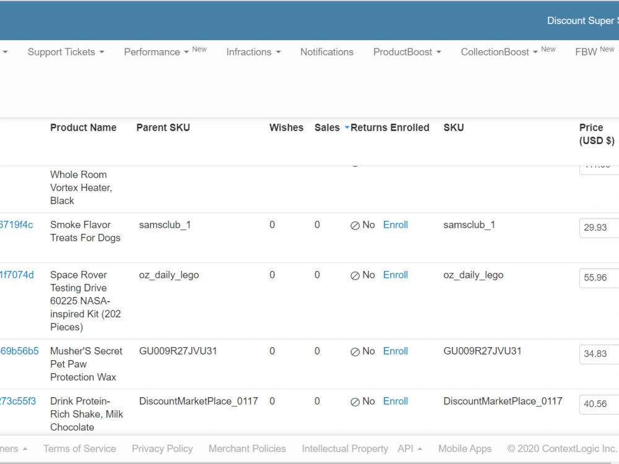The width and height of the screenshot is (619, 464).
Task: Select GU009R27JVU31 in the SKU column
Action: point(482,351)
